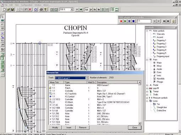Click the green number 1 button in left toolbar
The image size is (181, 135).
[2, 54]
